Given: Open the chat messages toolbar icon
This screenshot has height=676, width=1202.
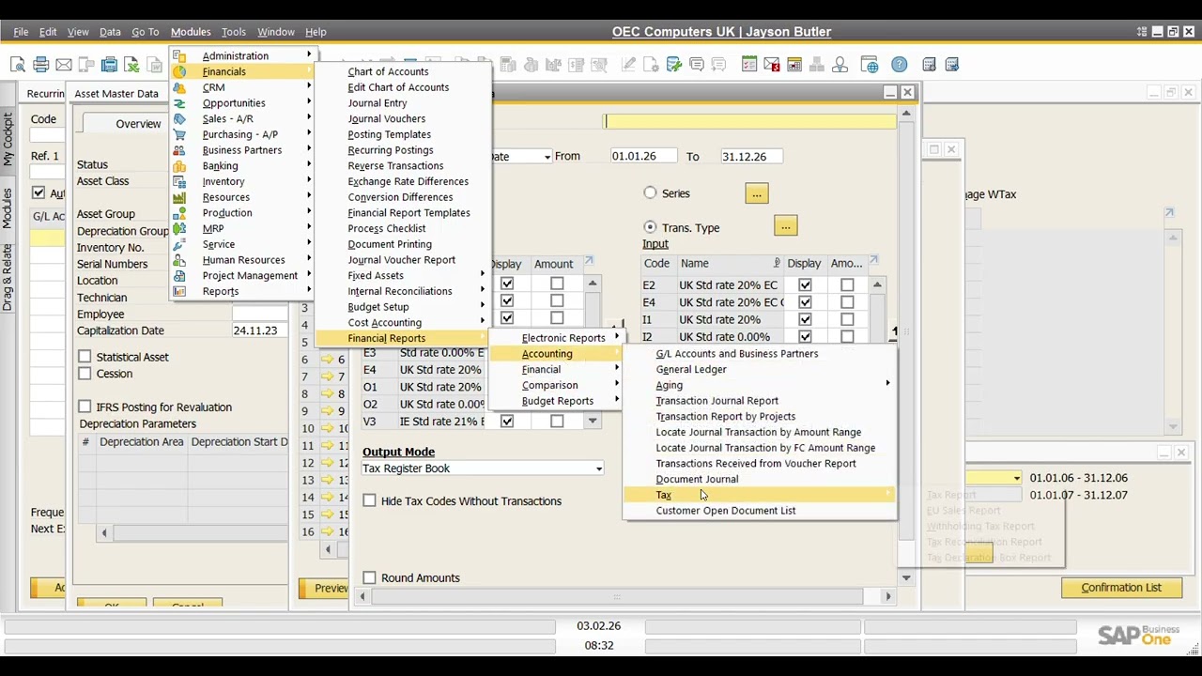Looking at the screenshot, I should 697,65.
